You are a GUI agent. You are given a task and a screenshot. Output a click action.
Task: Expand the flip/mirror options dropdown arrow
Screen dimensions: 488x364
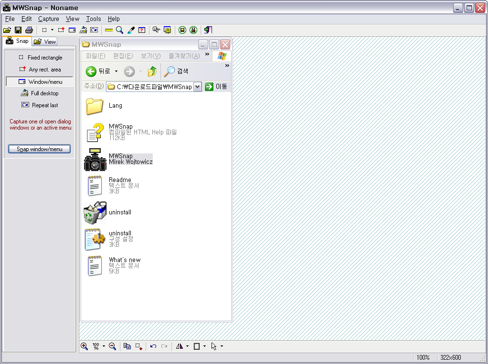coord(187,346)
